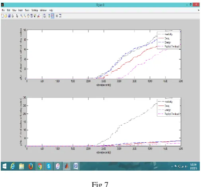Select the Pan hand tool
The height and width of the screenshot is (187, 201).
point(28,16)
